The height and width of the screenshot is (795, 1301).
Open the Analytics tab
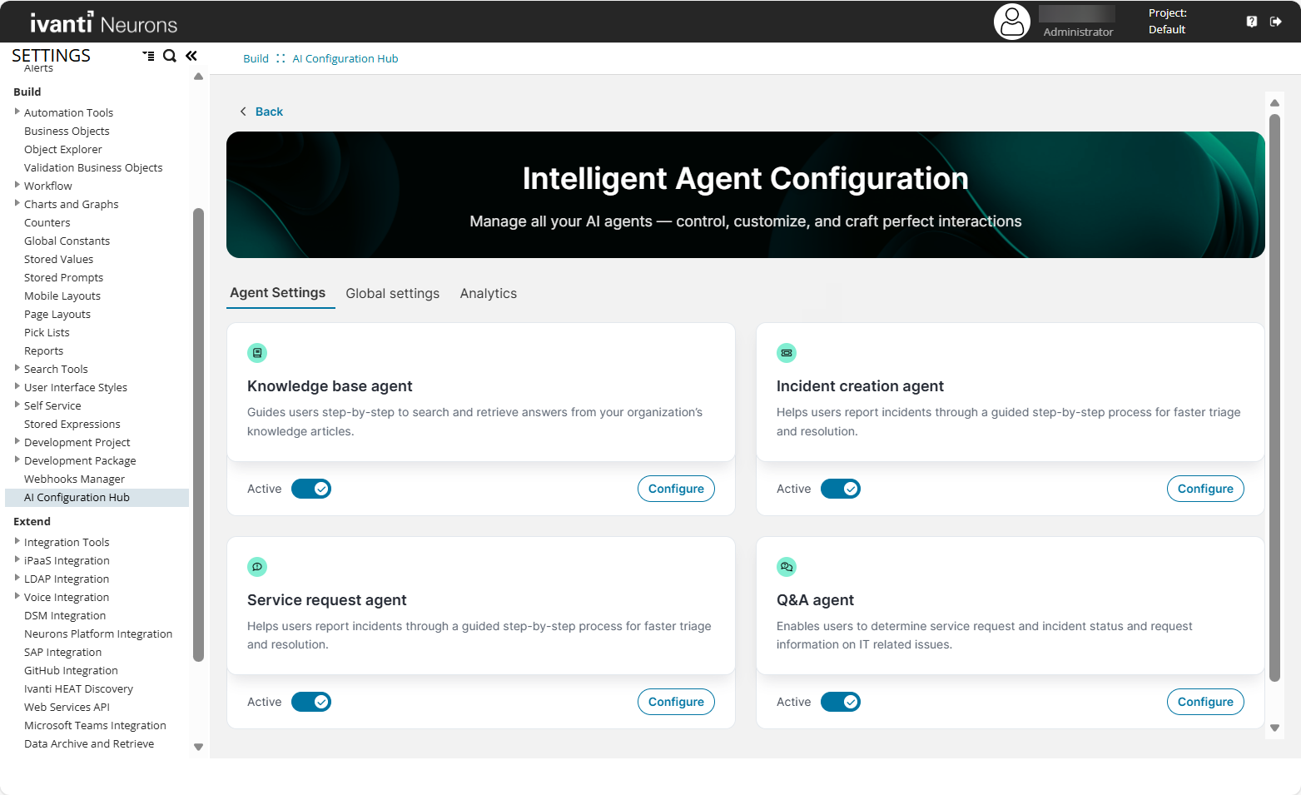[x=489, y=293]
